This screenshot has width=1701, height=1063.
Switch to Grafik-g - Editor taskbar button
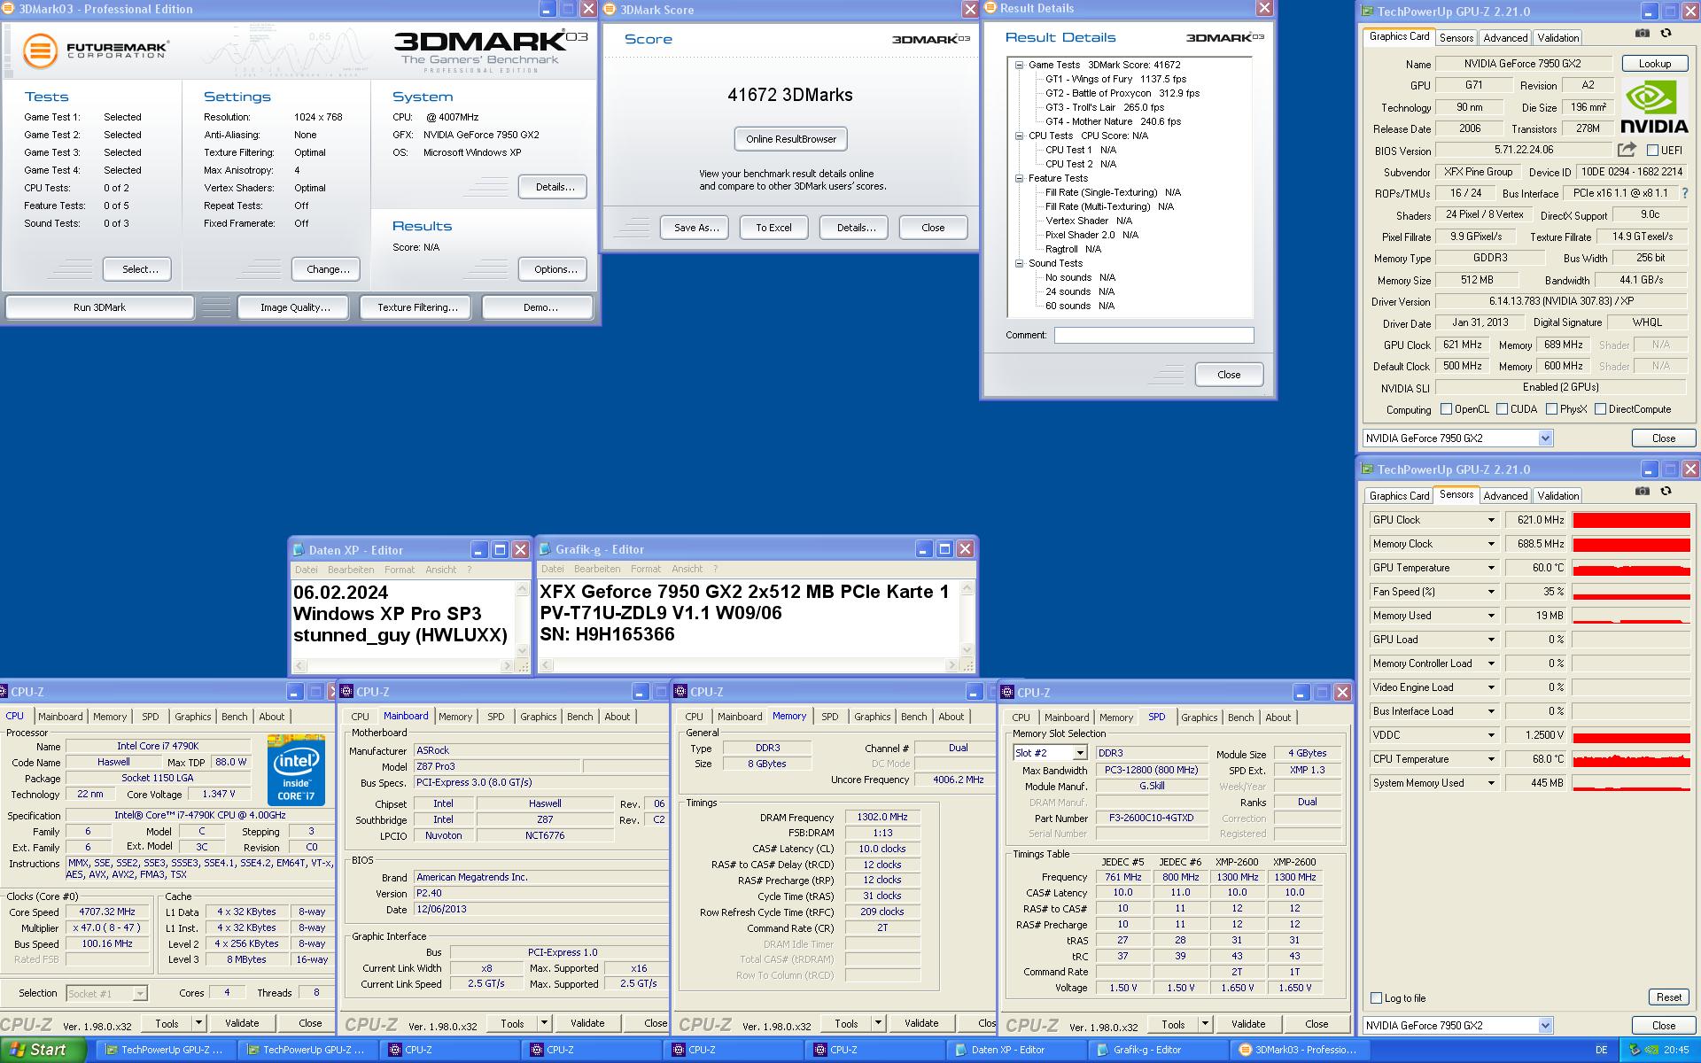tap(1159, 1050)
